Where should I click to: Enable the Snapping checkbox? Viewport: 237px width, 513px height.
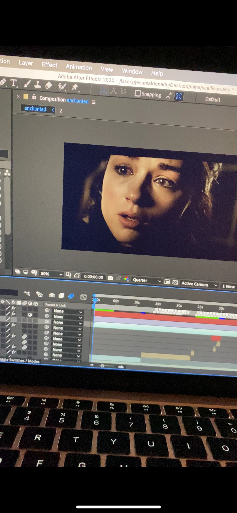[137, 93]
